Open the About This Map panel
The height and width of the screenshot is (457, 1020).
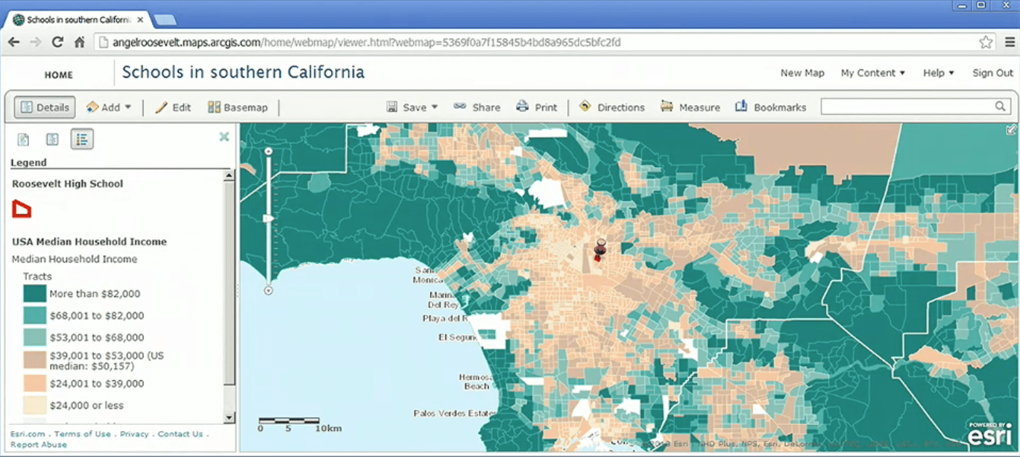tap(23, 139)
